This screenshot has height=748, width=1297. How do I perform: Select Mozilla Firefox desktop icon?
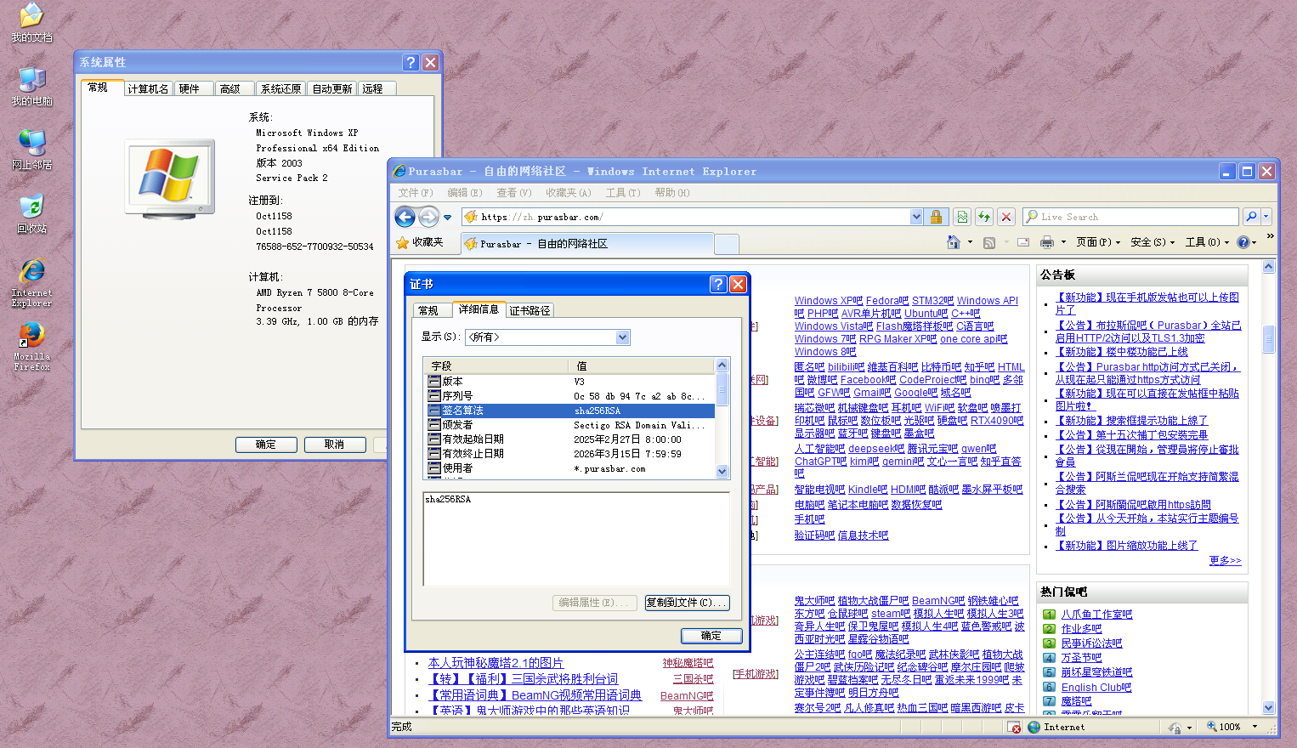31,347
